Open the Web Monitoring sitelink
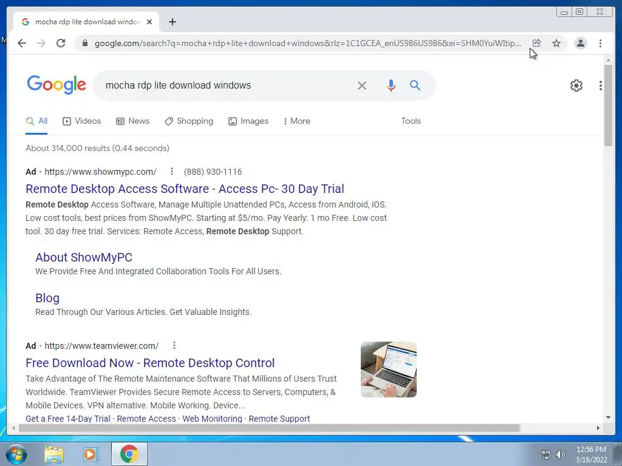Screen dimensions: 622x466 (x=212, y=419)
